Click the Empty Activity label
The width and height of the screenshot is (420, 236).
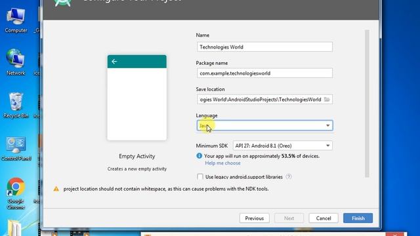[137, 156]
